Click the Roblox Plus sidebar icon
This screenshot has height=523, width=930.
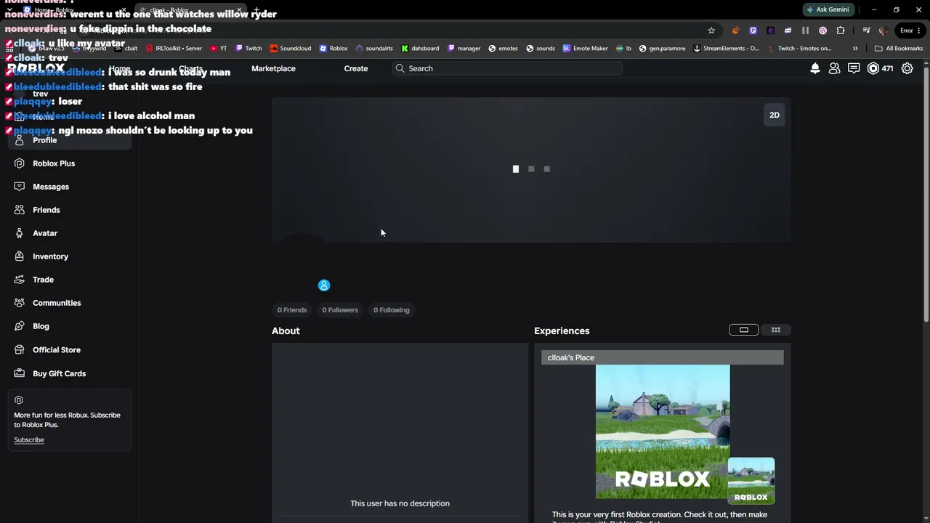point(19,163)
